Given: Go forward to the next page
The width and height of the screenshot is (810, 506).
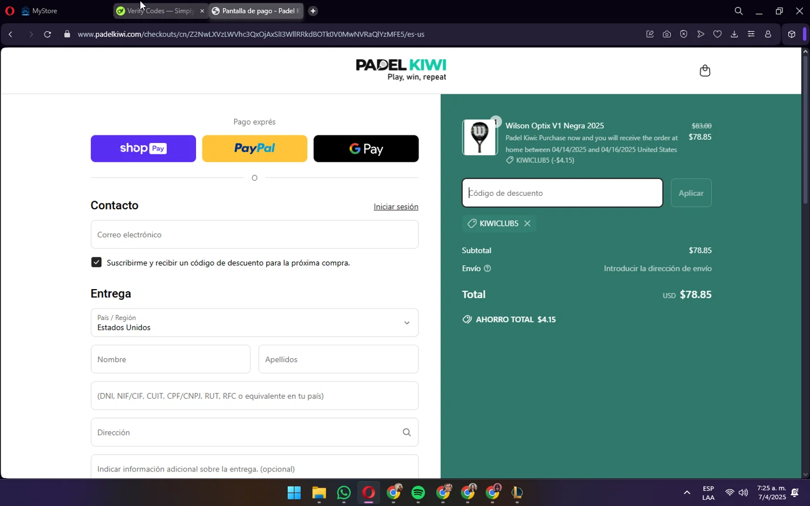Looking at the screenshot, I should [30, 34].
